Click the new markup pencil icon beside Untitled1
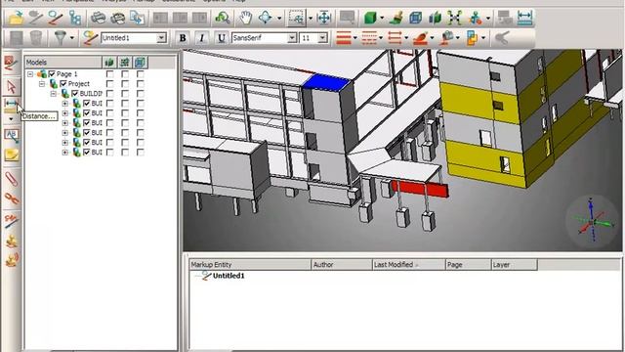The height and width of the screenshot is (352, 625). (x=91, y=38)
